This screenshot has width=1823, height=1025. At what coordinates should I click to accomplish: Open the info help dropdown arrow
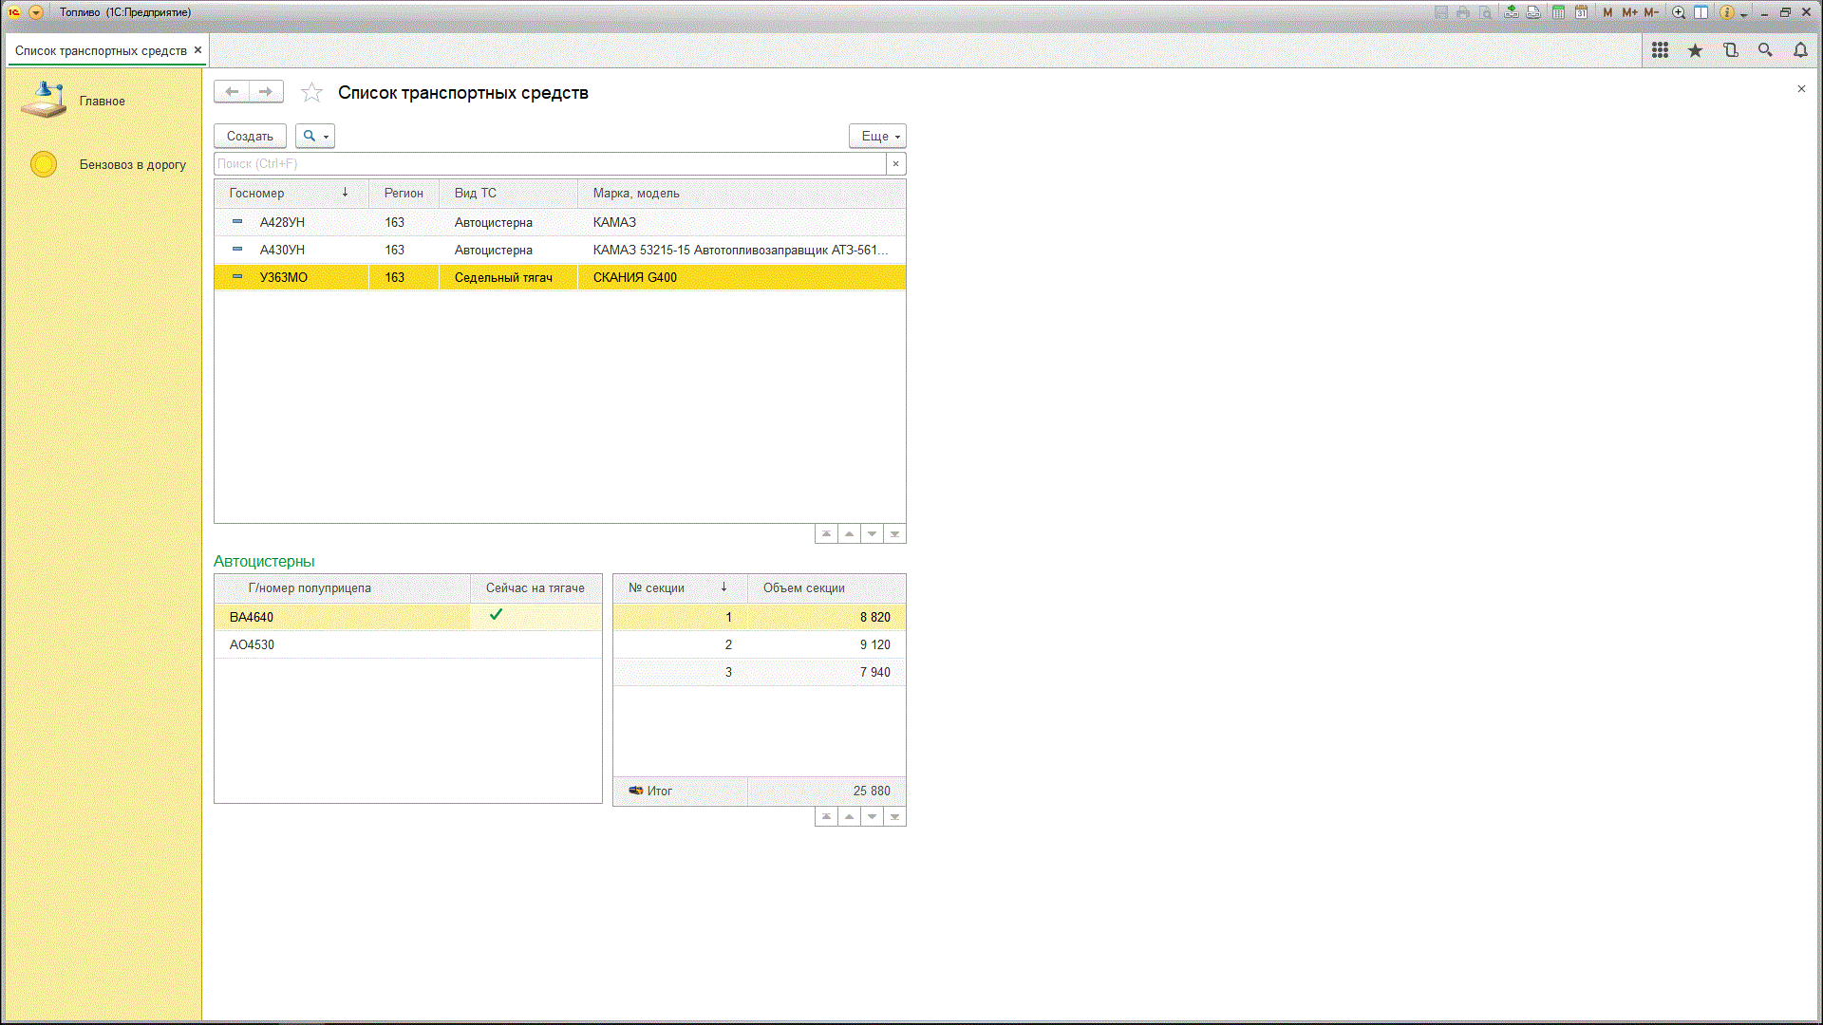click(x=1744, y=14)
